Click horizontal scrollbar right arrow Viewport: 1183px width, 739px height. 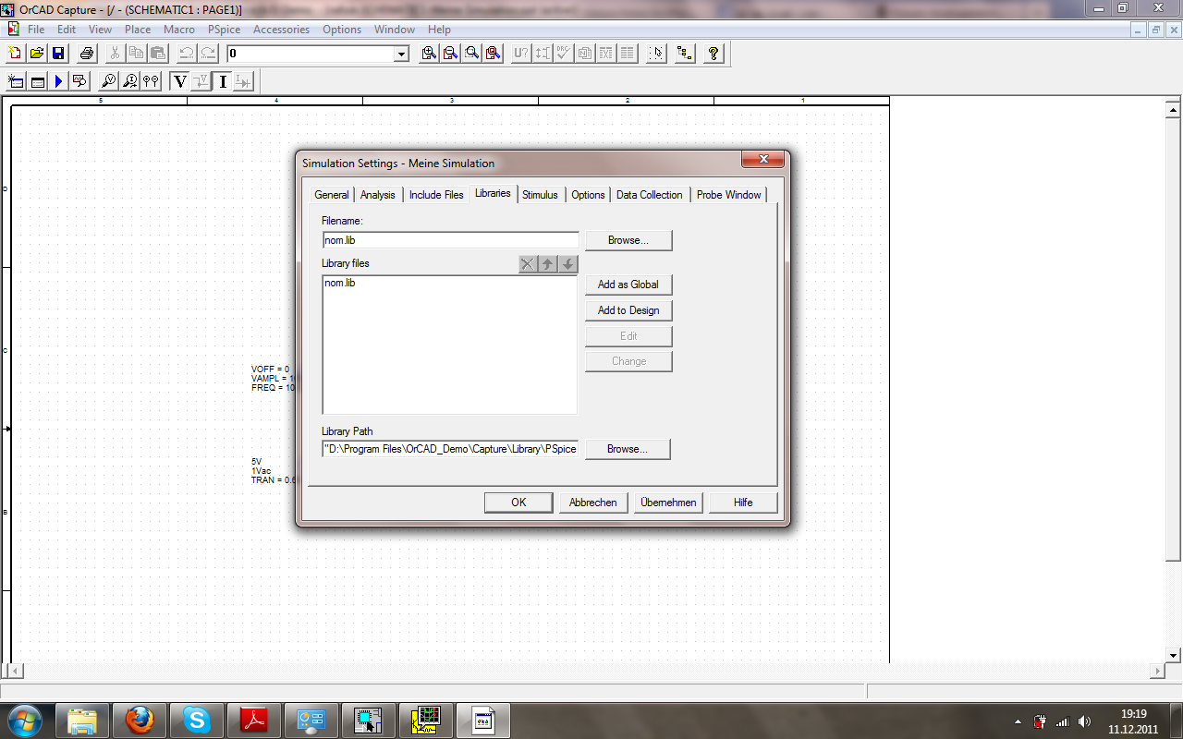[x=1157, y=671]
